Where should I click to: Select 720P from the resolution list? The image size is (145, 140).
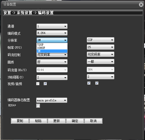click(52, 45)
